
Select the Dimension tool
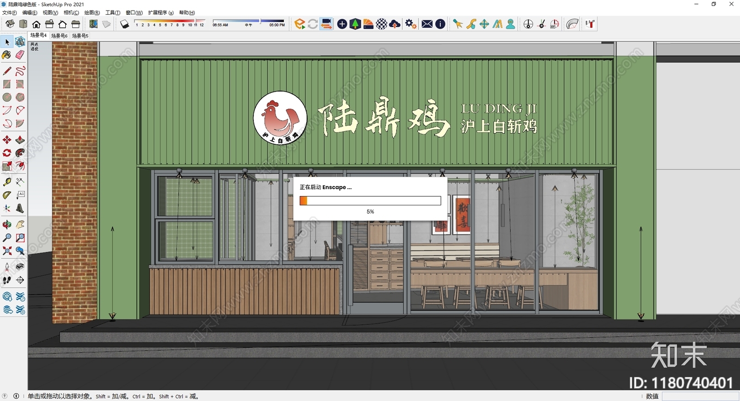(x=20, y=182)
